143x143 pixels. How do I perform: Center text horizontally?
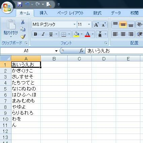tap(123, 34)
